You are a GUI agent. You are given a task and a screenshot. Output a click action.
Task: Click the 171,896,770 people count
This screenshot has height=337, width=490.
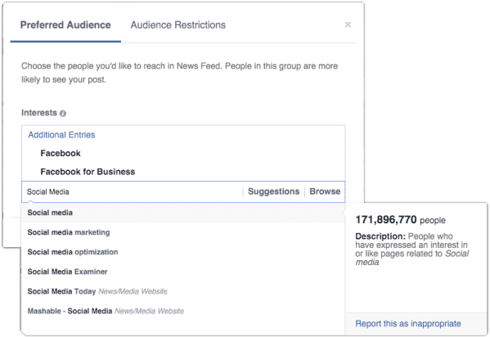pyautogui.click(x=400, y=220)
